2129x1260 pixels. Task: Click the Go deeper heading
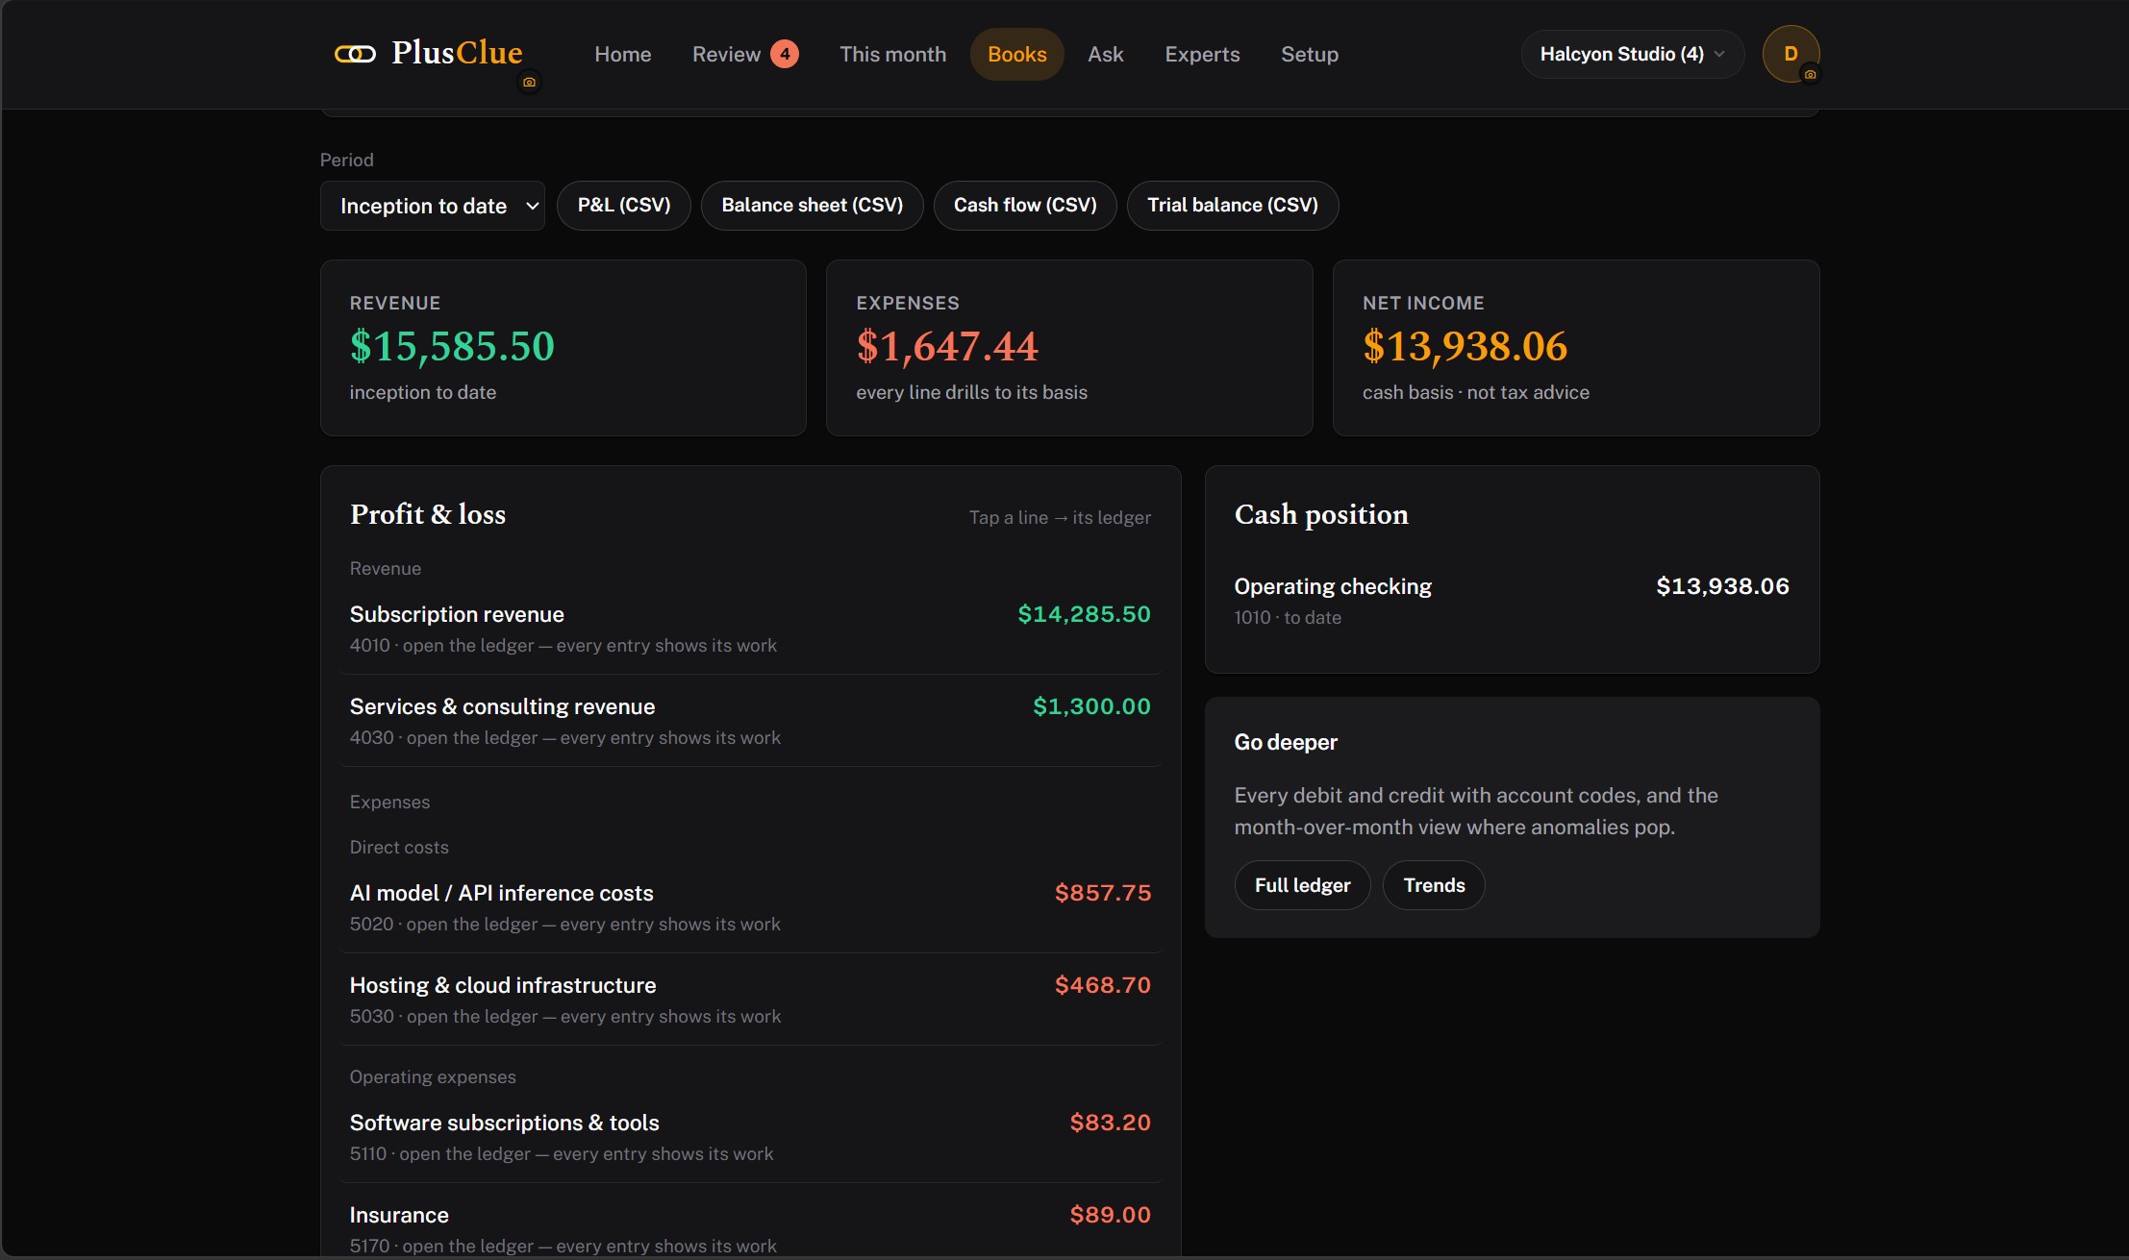[1286, 742]
